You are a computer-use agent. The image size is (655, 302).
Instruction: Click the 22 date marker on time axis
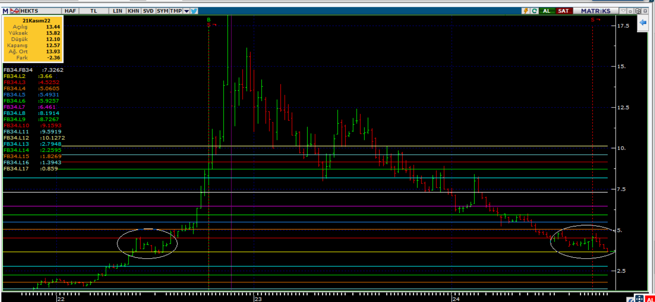coord(61,299)
